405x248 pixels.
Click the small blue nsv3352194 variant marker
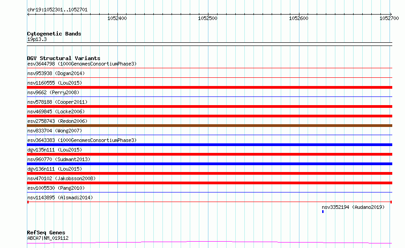[323, 212]
